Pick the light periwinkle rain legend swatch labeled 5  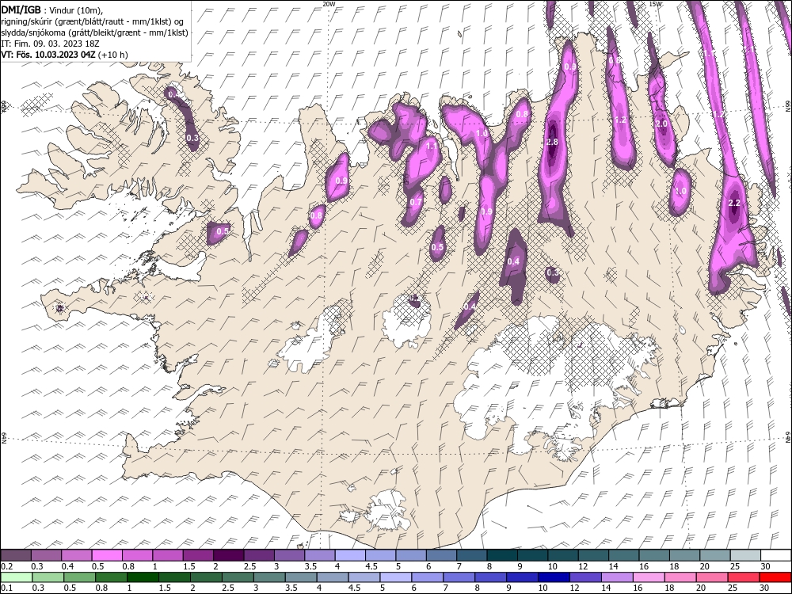point(396,577)
